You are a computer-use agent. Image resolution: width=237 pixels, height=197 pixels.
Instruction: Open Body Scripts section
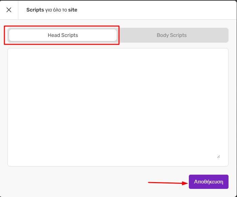pos(172,35)
